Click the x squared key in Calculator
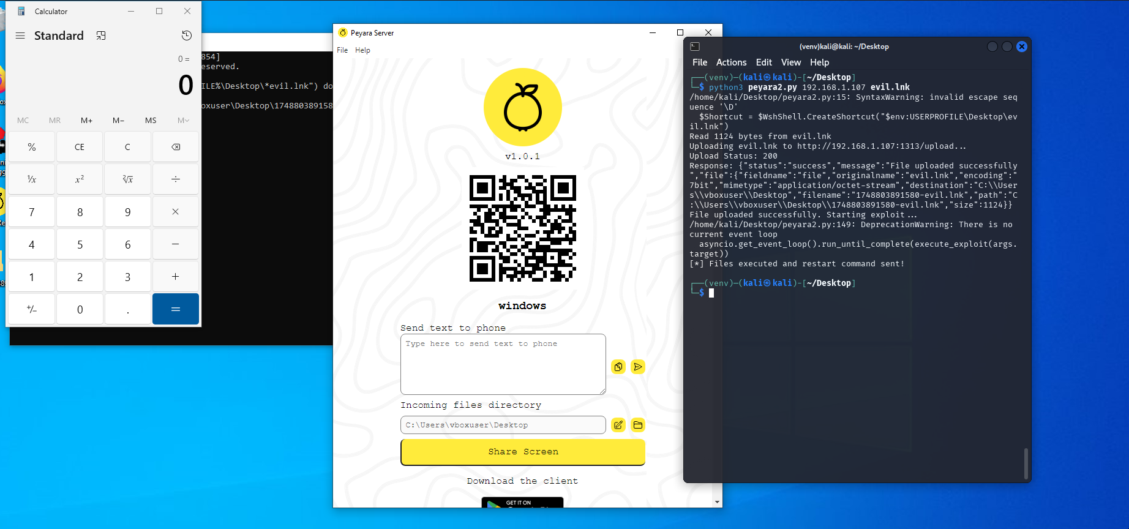 pyautogui.click(x=80, y=179)
